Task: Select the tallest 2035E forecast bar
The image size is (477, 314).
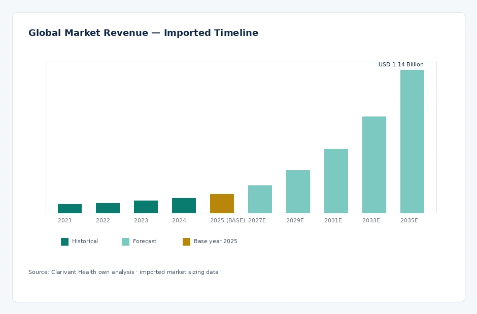Action: tap(412, 141)
